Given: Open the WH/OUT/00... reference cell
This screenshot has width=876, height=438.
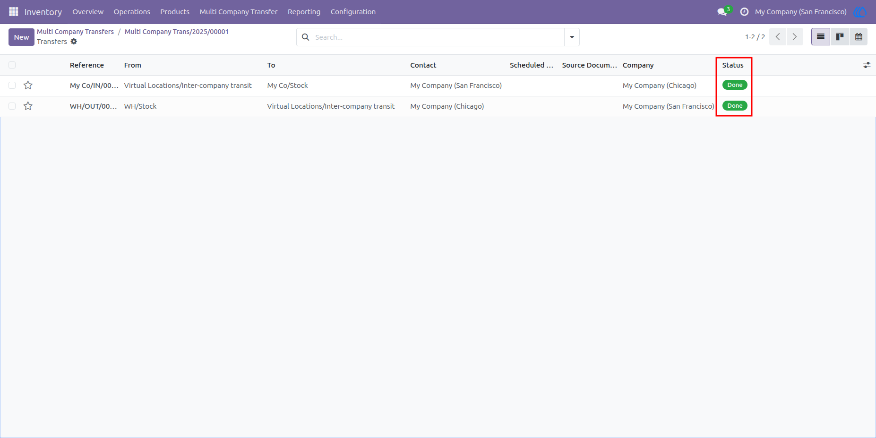Looking at the screenshot, I should click(x=94, y=106).
